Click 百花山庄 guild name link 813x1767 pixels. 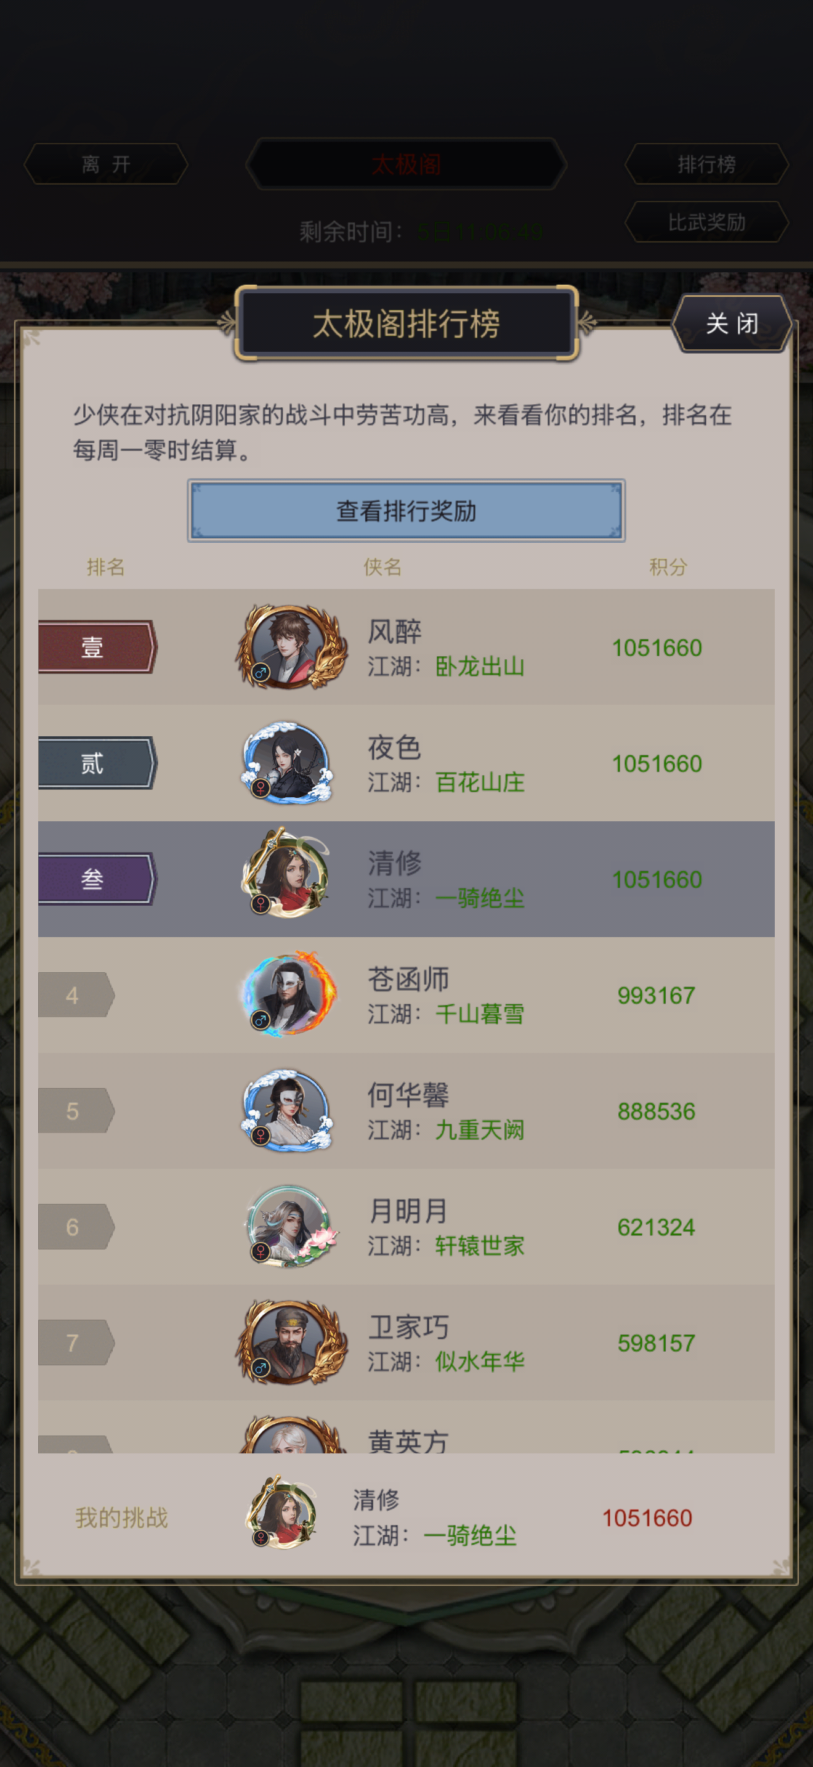point(480,782)
